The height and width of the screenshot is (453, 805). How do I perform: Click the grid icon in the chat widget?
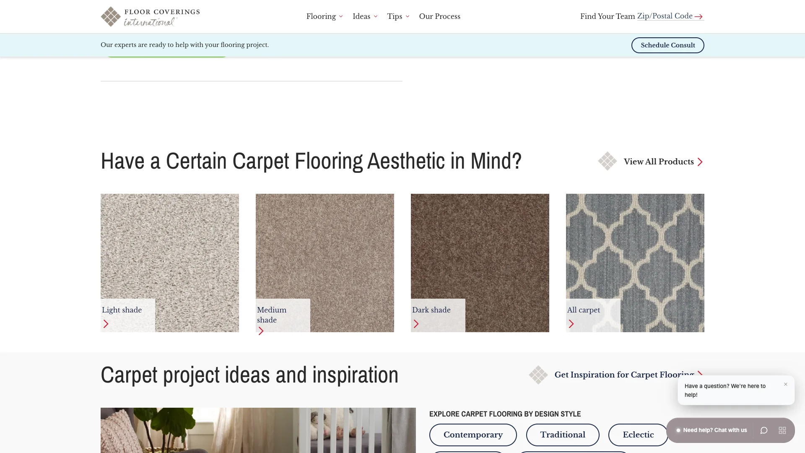pyautogui.click(x=782, y=430)
